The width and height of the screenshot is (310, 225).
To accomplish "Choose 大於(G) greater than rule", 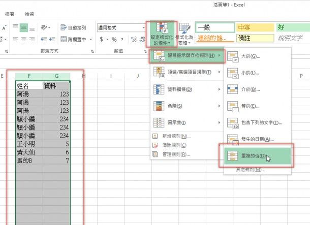I will pyautogui.click(x=258, y=56).
